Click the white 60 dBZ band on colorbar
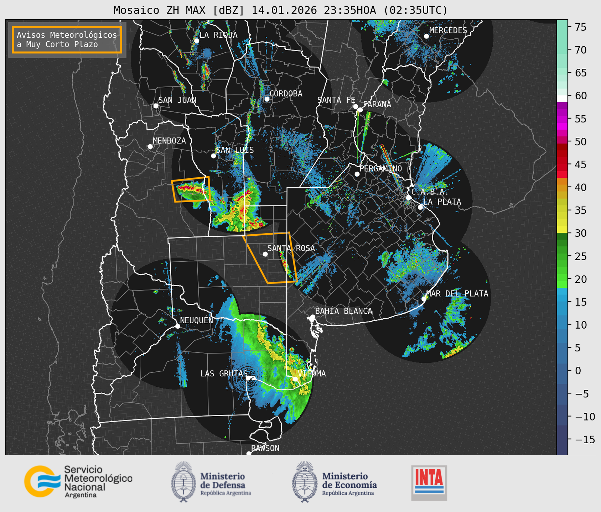Screen dimensions: 601x512 [562, 98]
